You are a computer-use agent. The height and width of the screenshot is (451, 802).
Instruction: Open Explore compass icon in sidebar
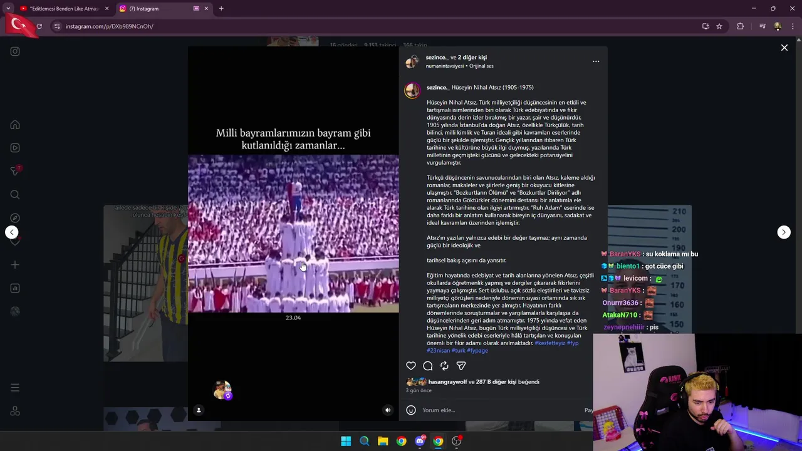[15, 218]
